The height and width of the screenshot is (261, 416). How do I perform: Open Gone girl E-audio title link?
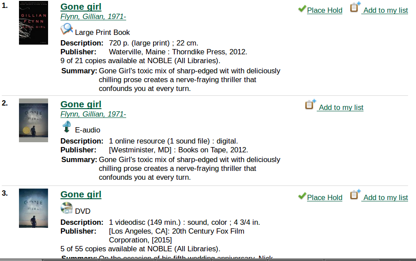click(81, 104)
